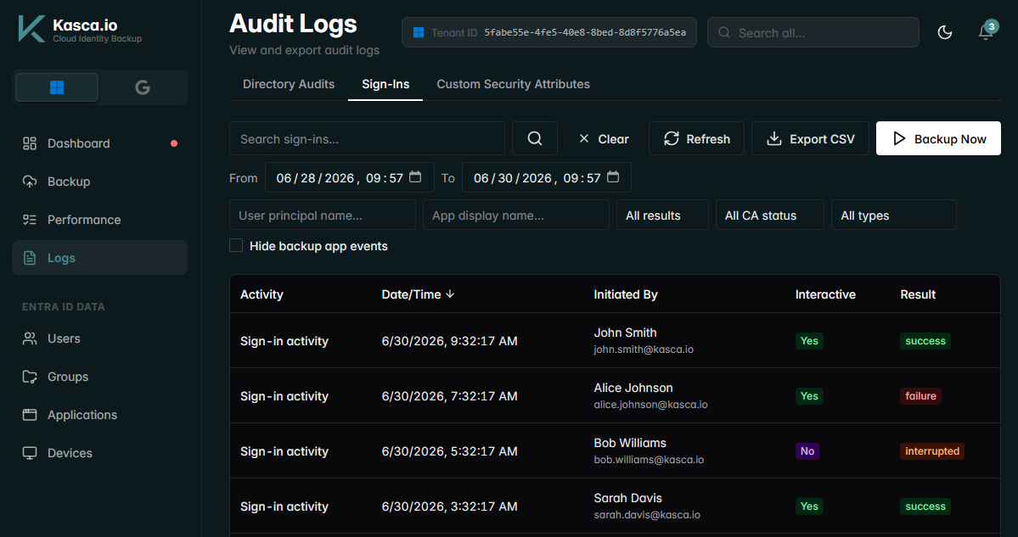The image size is (1018, 537).
Task: Click john.smith@kasca.io email
Action: (x=644, y=350)
